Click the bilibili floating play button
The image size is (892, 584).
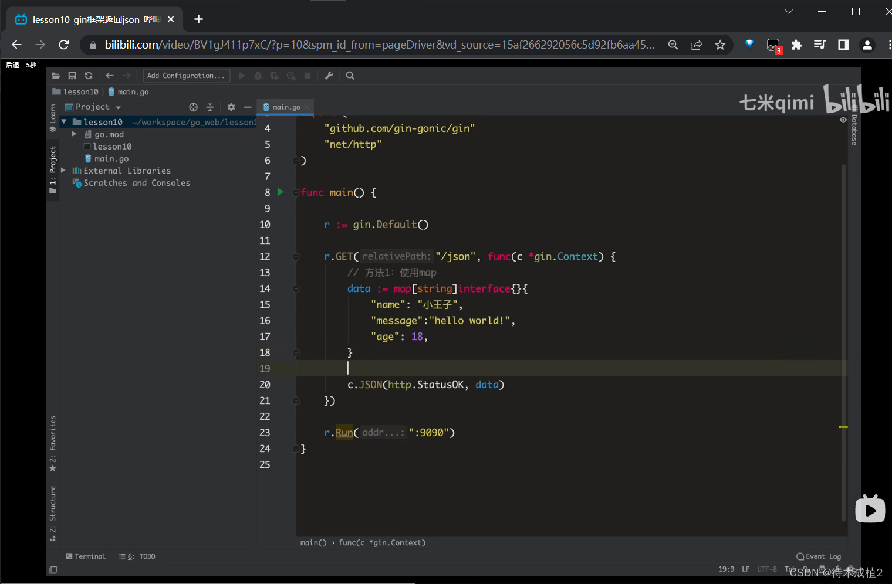tap(870, 509)
